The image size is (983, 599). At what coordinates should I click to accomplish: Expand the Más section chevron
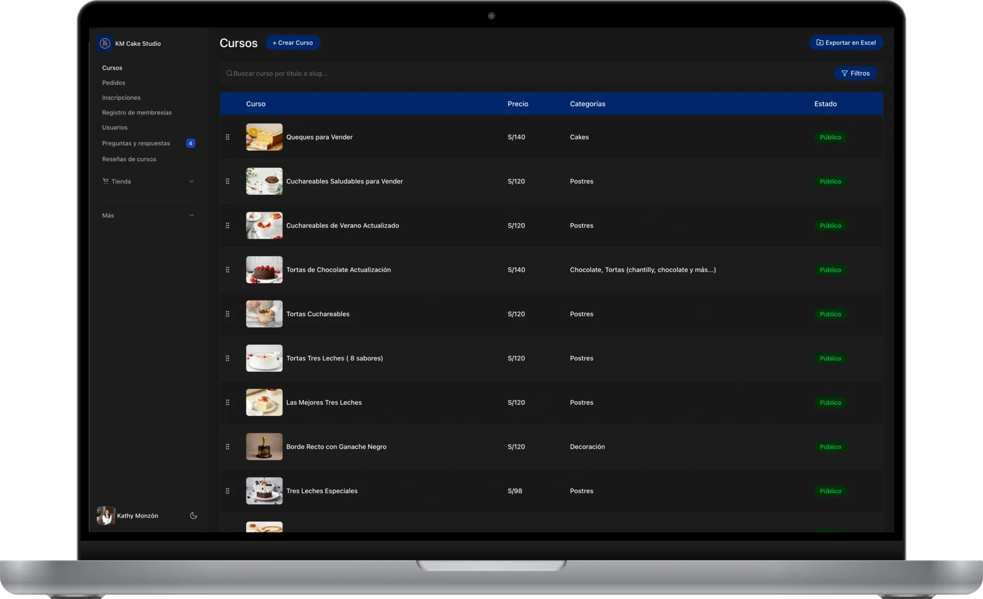coord(192,215)
